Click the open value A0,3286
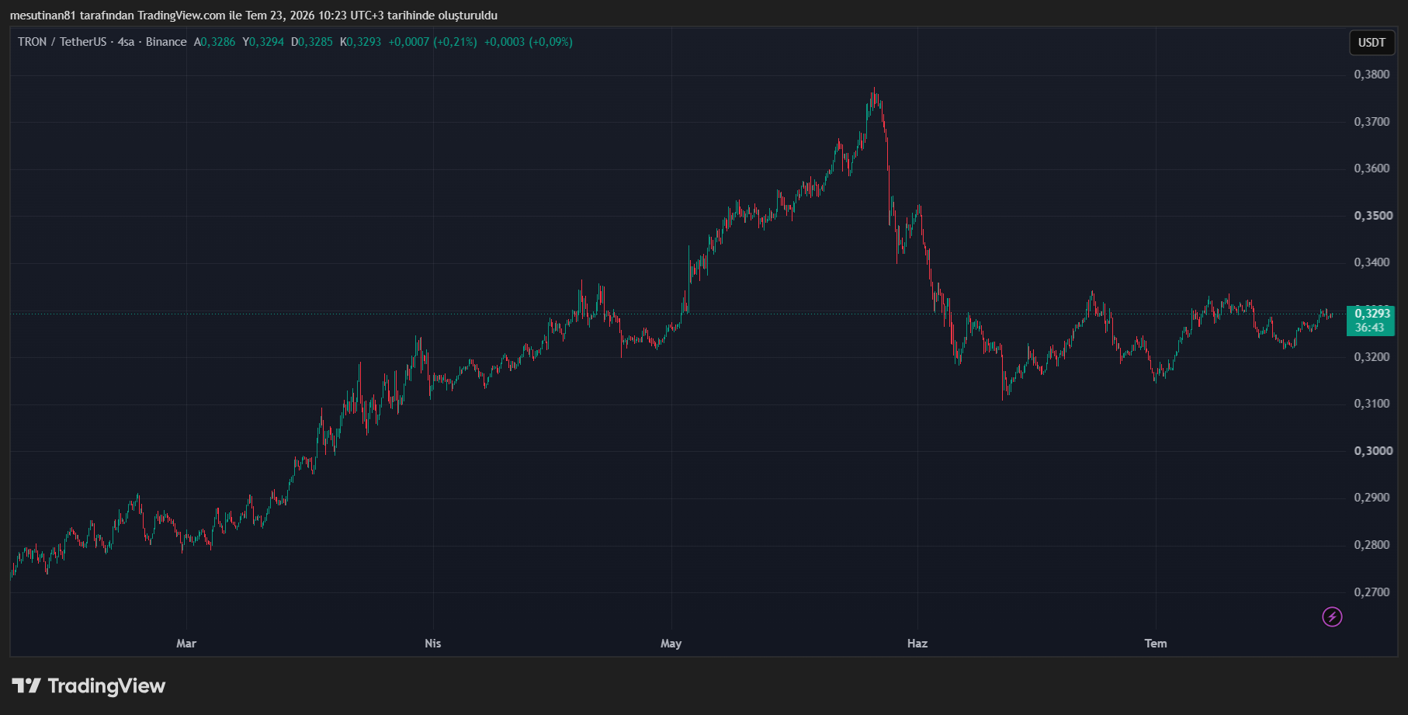The image size is (1408, 715). click(214, 42)
